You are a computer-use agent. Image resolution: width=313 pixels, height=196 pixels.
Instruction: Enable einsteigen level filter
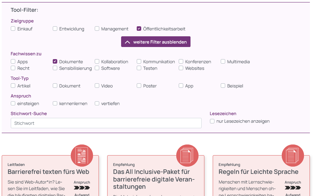pos(13,103)
